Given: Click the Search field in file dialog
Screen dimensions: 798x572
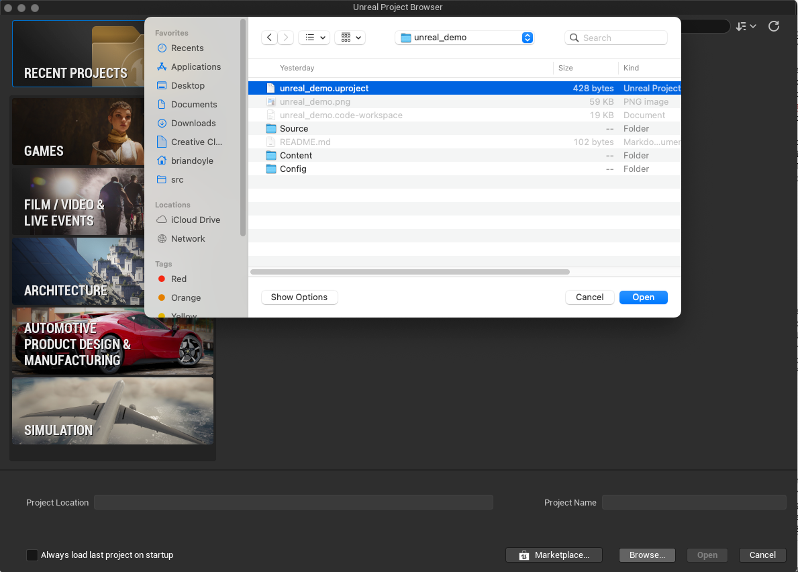Looking at the screenshot, I should 616,38.
